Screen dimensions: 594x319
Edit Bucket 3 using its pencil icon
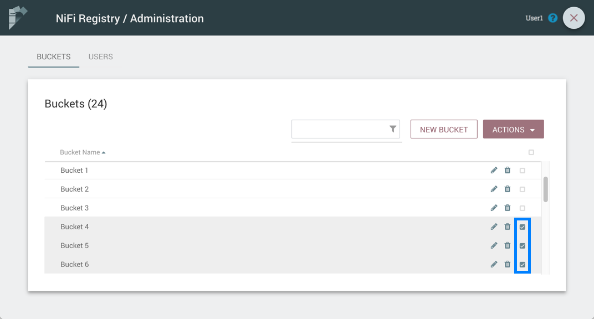pyautogui.click(x=494, y=208)
